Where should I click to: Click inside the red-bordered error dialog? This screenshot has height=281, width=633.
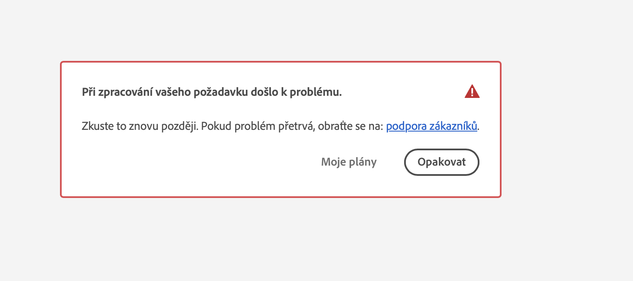(x=281, y=128)
